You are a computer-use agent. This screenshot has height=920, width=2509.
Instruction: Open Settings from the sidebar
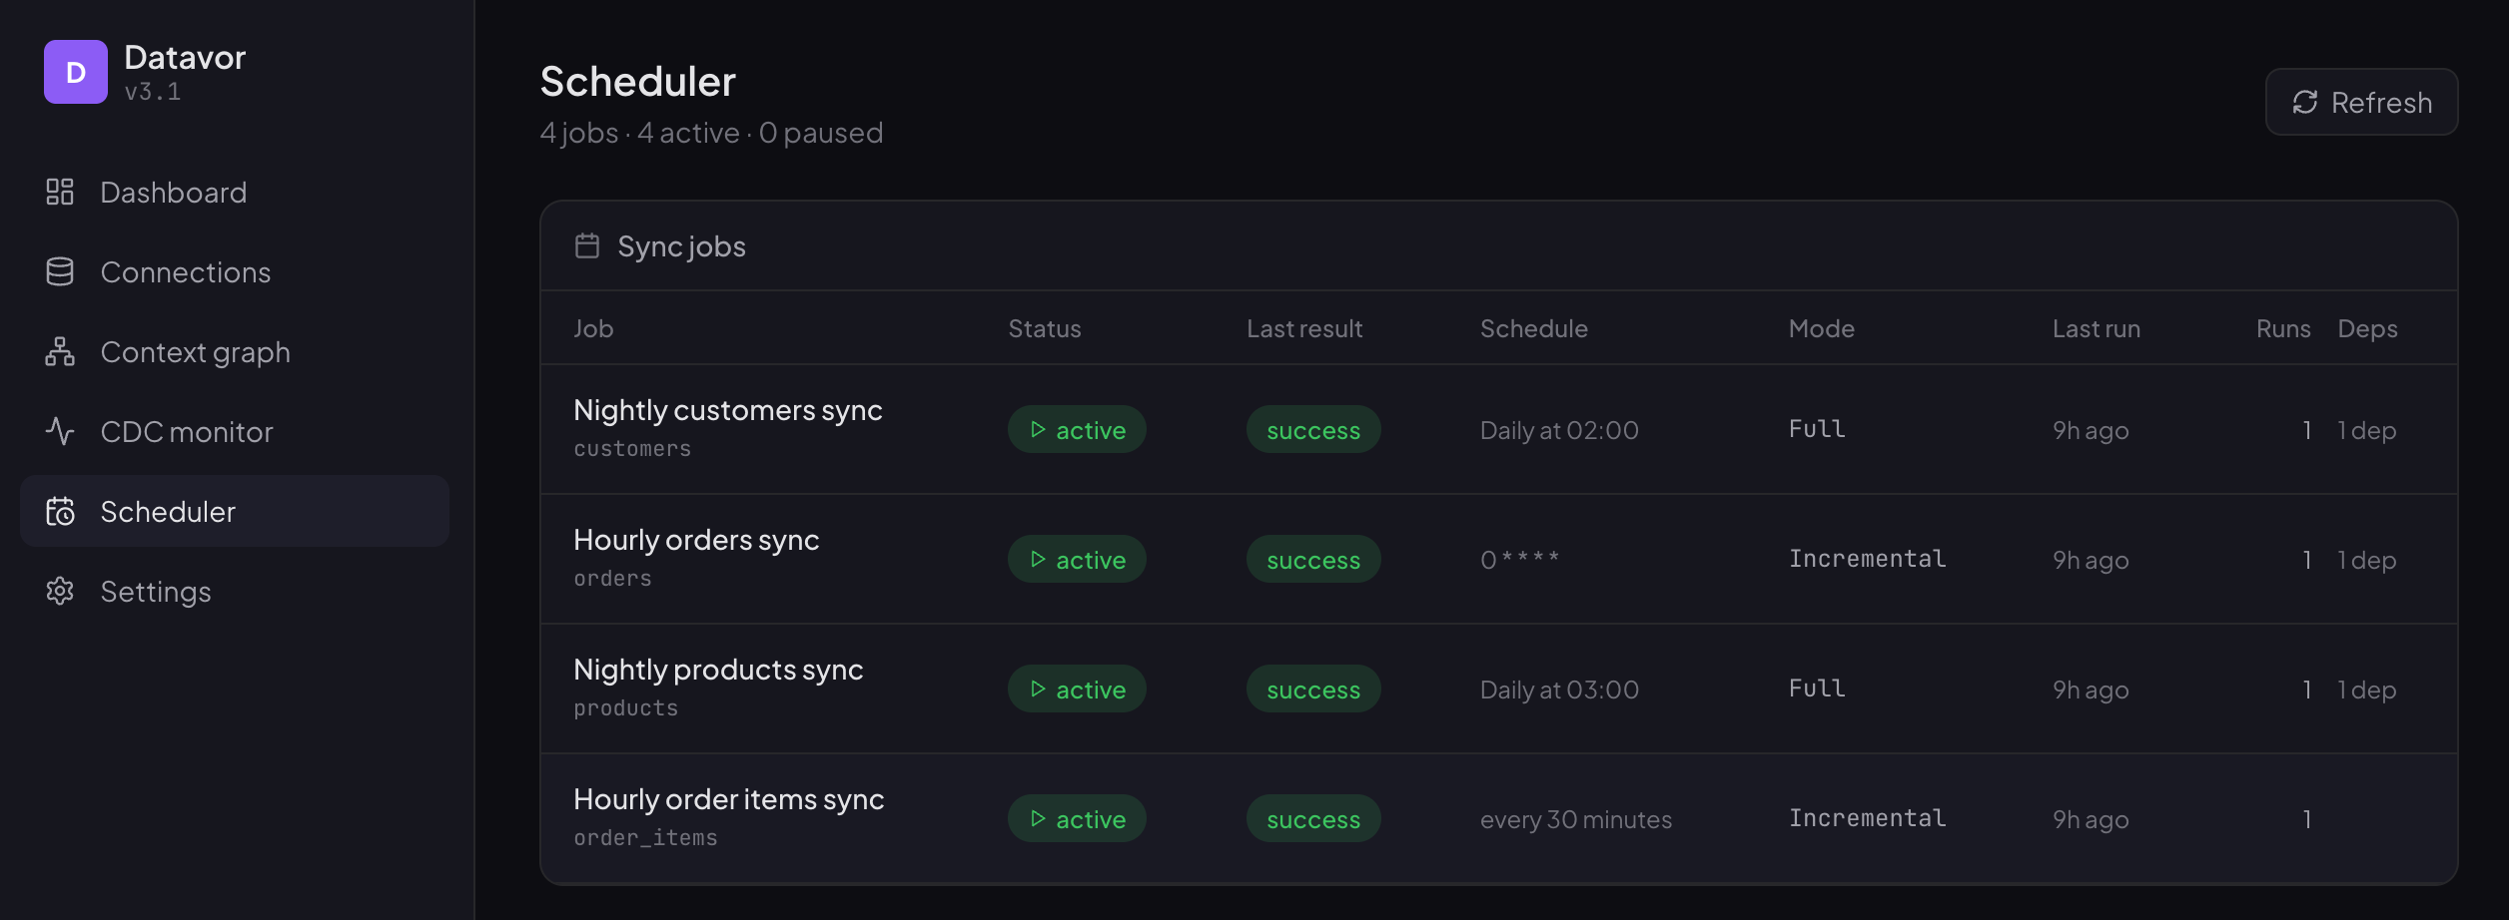click(x=235, y=591)
